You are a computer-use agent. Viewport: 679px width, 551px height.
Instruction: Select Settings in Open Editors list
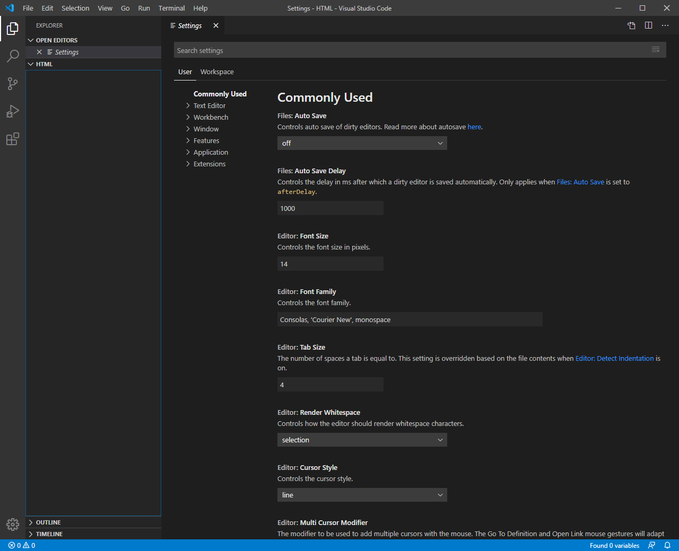click(x=93, y=52)
